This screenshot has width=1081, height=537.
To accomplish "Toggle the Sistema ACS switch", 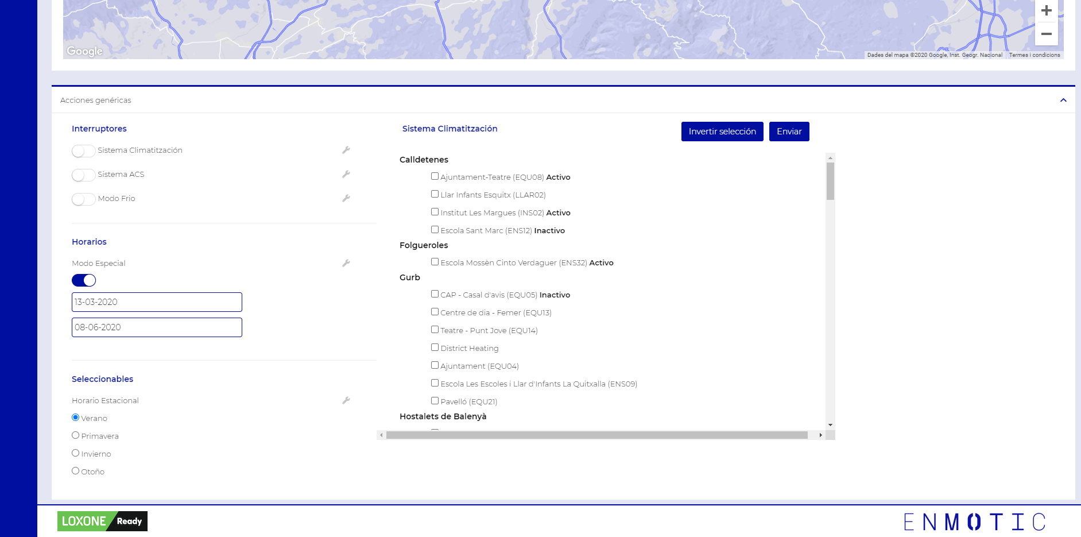I will [x=83, y=175].
